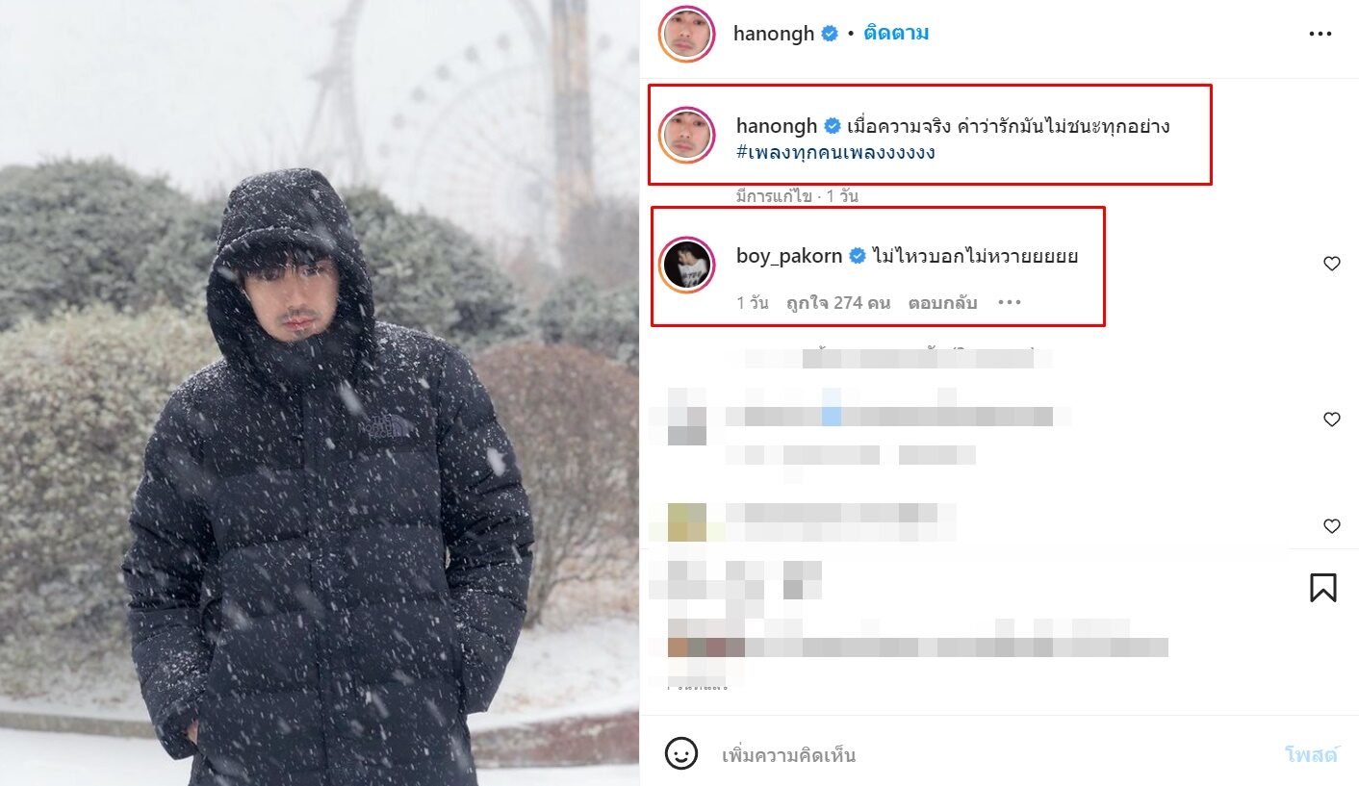Viewport: 1359px width, 786px height.
Task: Follow hanongh via the ติดตาม link
Action: (896, 34)
